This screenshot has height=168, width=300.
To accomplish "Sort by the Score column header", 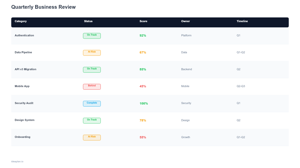I will (143, 21).
